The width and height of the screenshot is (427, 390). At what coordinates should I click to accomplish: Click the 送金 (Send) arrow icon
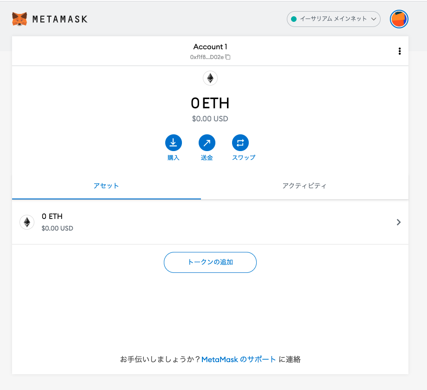(207, 143)
